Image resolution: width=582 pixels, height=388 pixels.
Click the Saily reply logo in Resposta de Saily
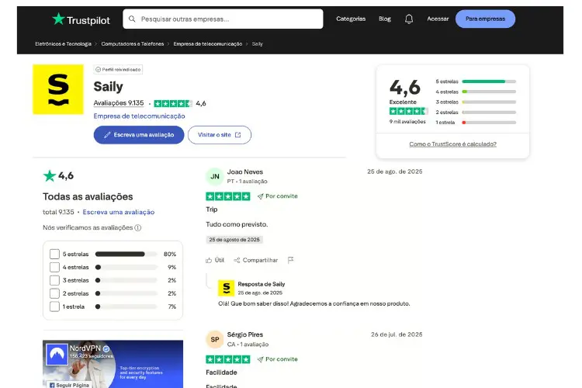tap(227, 288)
